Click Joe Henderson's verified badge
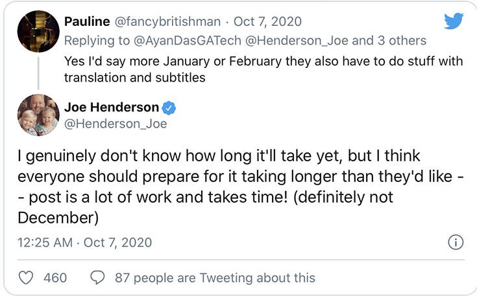This screenshot has height=296, width=477. coord(169,107)
